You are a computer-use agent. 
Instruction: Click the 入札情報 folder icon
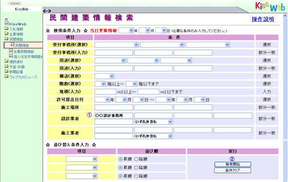(6, 28)
